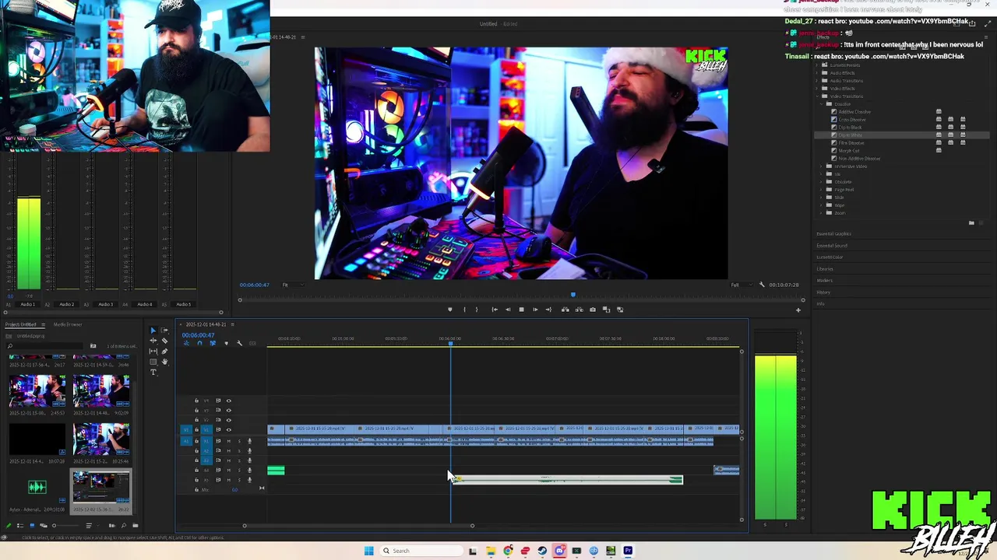Select the Type tool
Image resolution: width=997 pixels, height=560 pixels.
coord(153,372)
